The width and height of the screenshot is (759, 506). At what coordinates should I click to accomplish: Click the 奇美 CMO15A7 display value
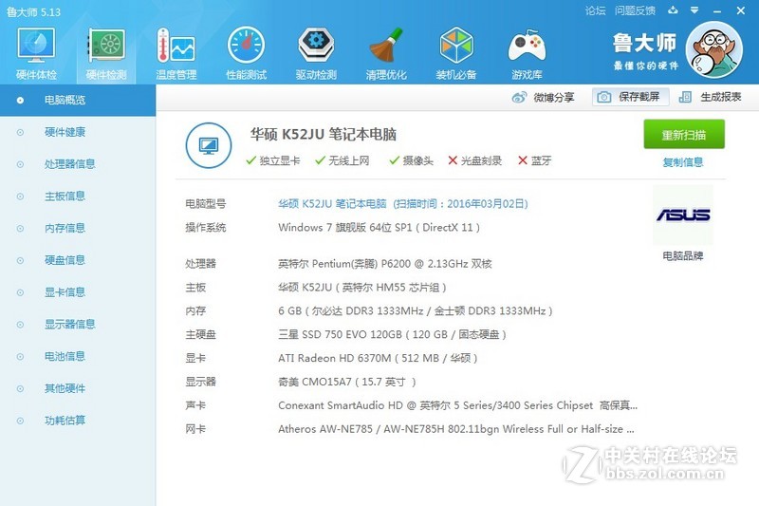(x=347, y=382)
